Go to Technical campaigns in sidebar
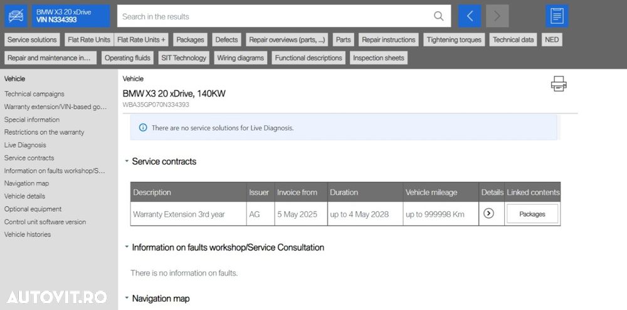 [x=34, y=94]
